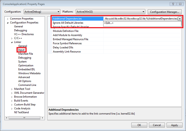Select the Additional Dependencies property
The height and width of the screenshot is (131, 186).
(78, 19)
